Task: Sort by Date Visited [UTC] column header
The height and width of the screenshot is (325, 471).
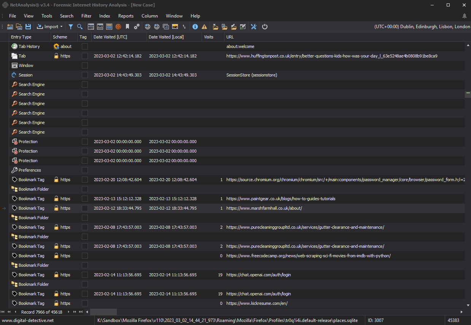Action: [x=119, y=37]
